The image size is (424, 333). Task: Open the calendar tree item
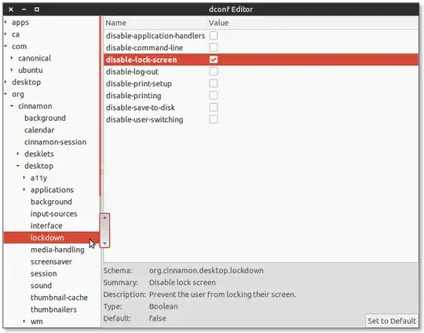point(39,130)
